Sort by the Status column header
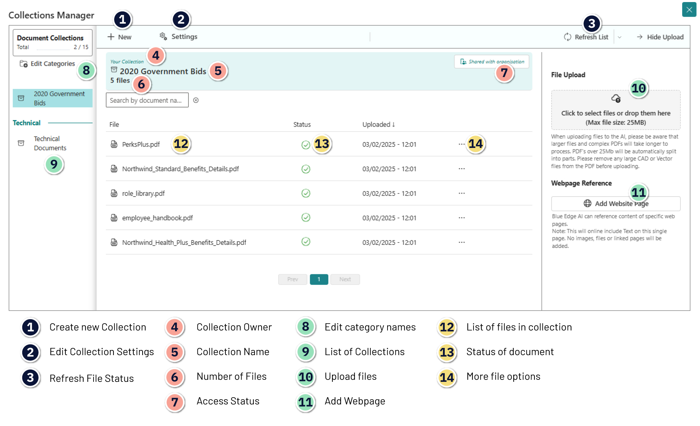This screenshot has width=700, height=426. [x=302, y=125]
